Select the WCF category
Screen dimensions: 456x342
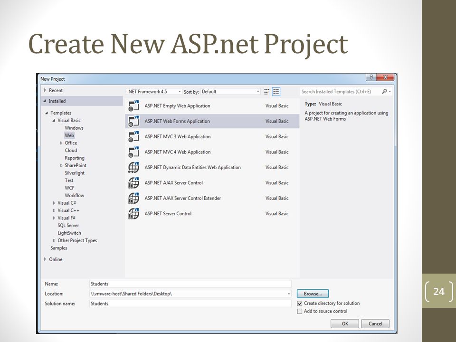[69, 188]
